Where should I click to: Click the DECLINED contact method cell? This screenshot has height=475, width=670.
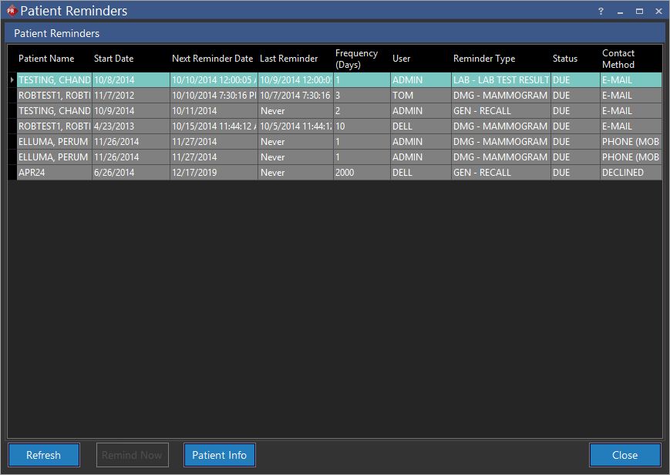click(629, 173)
